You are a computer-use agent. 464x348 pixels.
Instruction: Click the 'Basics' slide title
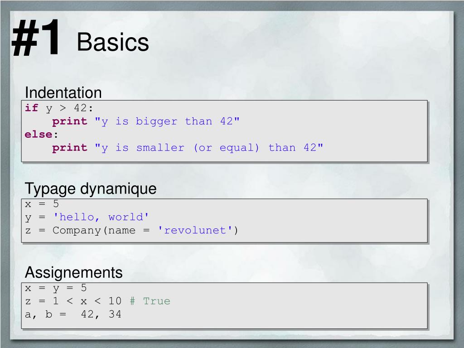coord(113,42)
